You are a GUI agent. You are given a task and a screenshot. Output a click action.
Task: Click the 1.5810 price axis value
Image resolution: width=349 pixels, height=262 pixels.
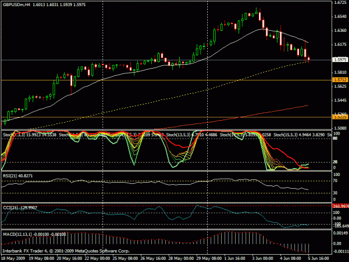(340, 73)
